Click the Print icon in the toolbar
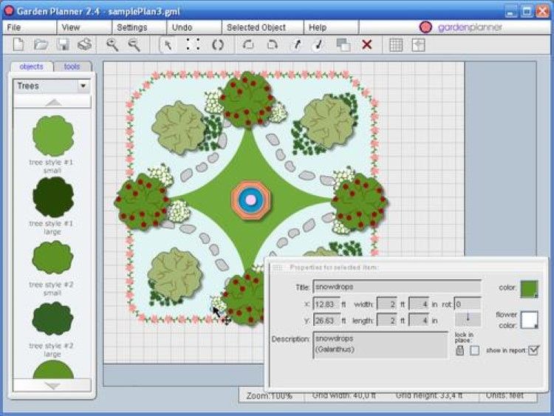 pyautogui.click(x=85, y=44)
